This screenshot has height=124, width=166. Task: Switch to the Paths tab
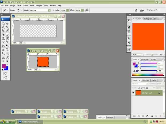click(154, 80)
